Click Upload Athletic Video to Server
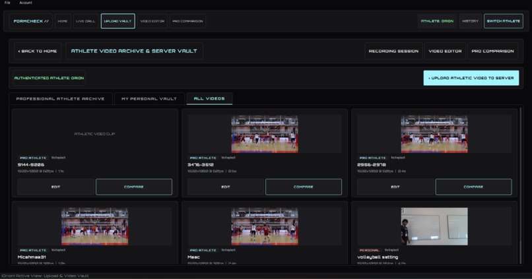Image resolution: width=532 pixels, height=279 pixels. click(x=471, y=78)
